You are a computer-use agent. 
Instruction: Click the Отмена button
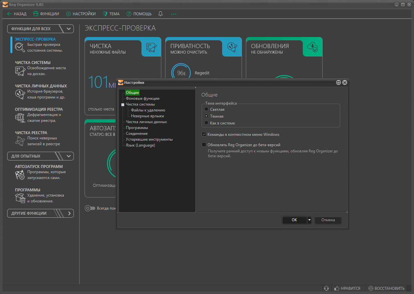(x=328, y=220)
